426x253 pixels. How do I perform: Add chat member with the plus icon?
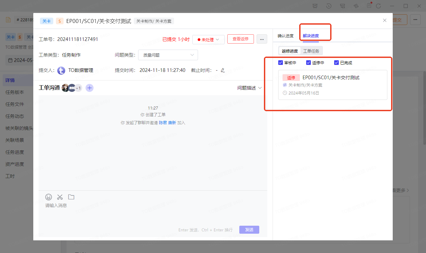(90, 88)
